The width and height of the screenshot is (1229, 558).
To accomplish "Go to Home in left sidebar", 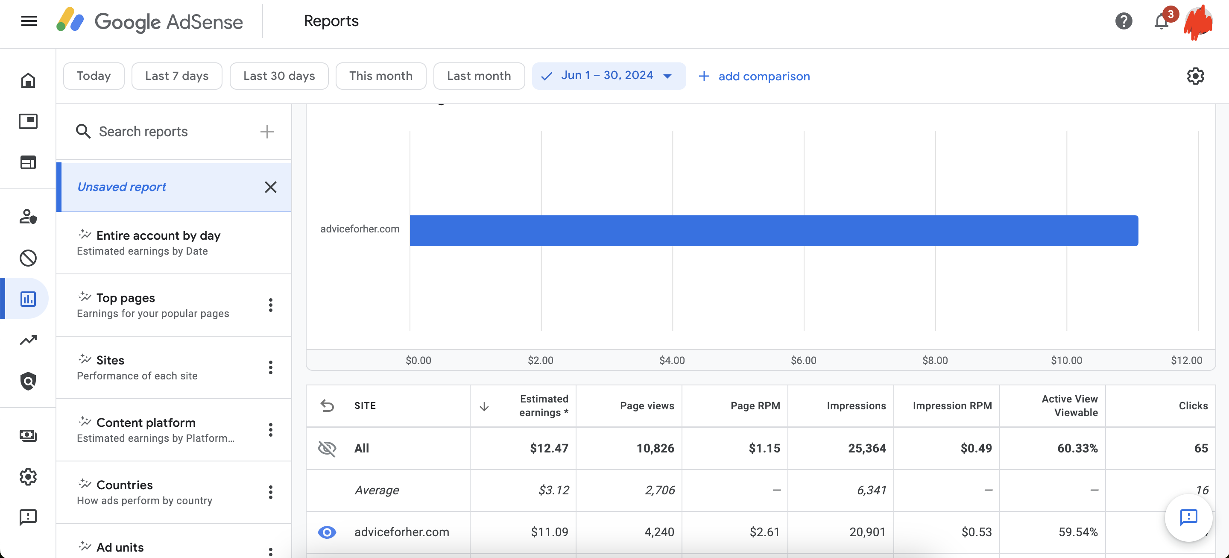I will [x=28, y=80].
